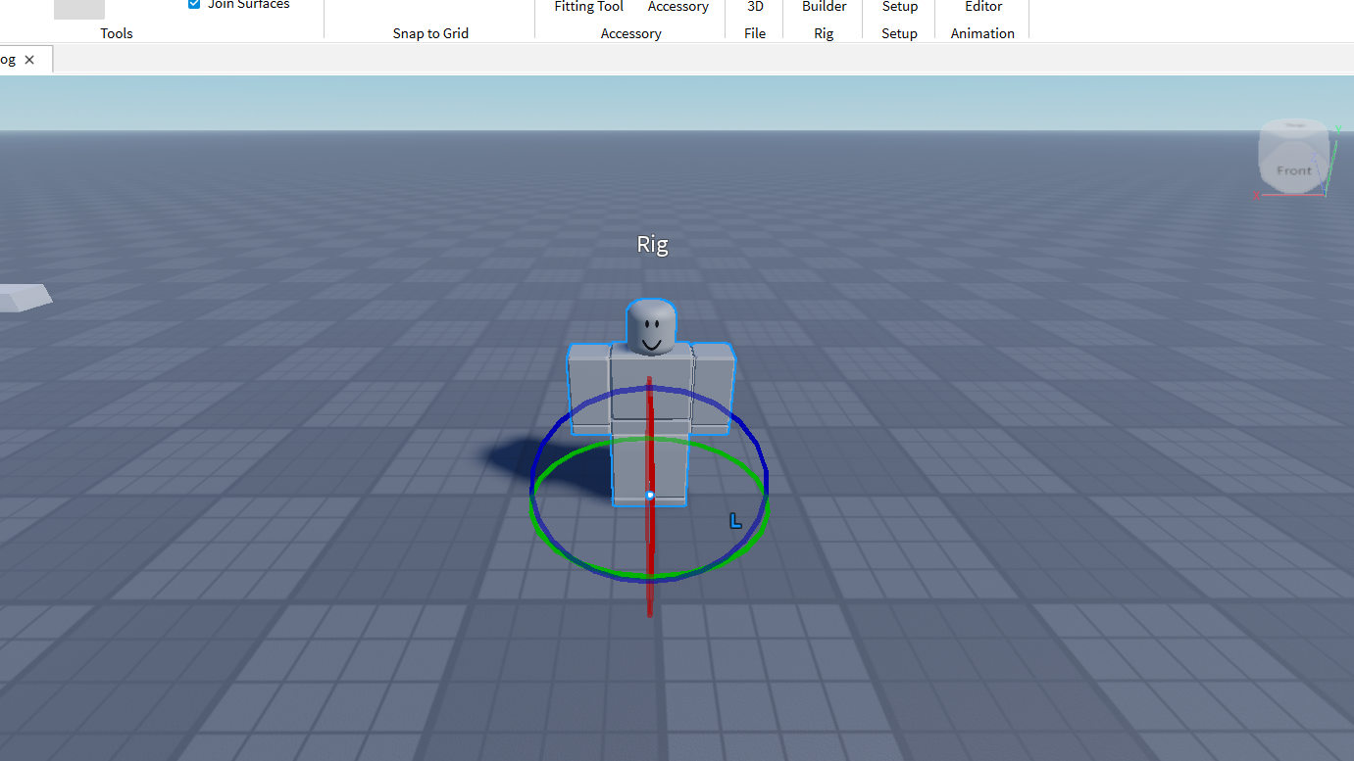This screenshot has width=1354, height=761.
Task: Select the white pivot point on rig
Action: point(650,496)
